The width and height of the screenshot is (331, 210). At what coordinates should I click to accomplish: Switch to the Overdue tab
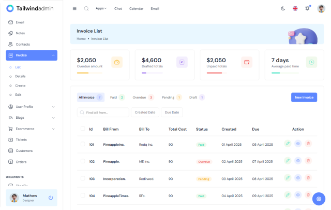tap(143, 97)
